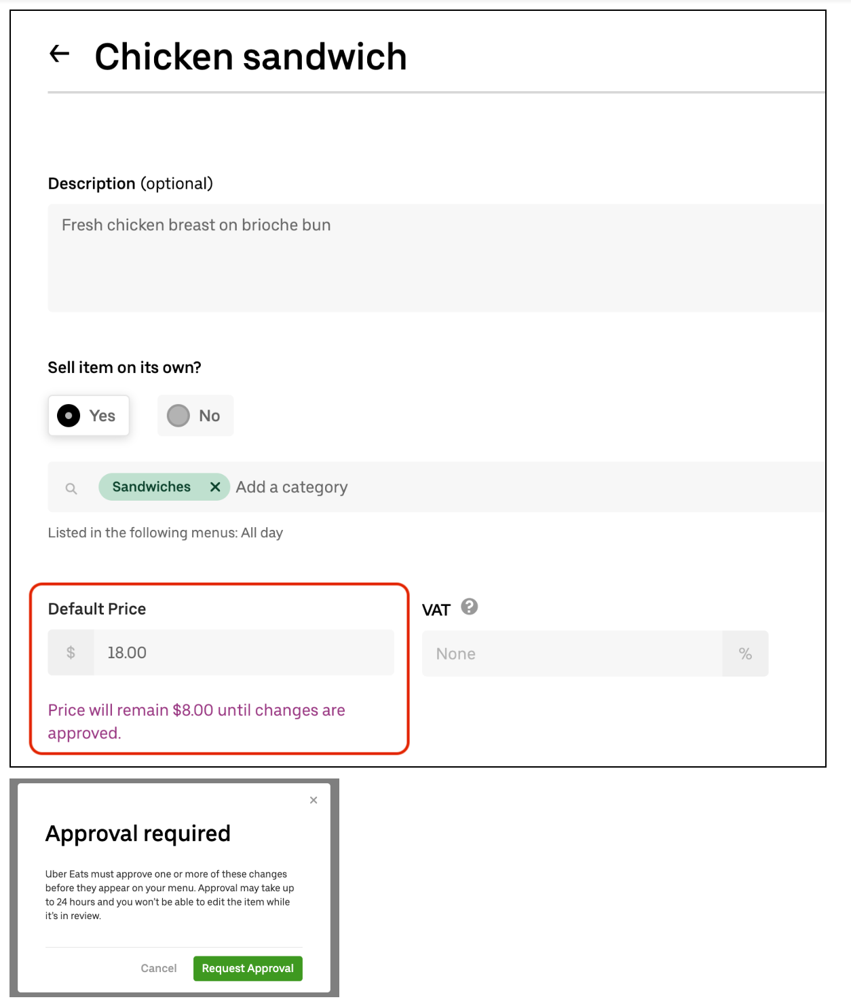Screen dimensions: 851x1004
Task: Click the Sandwiches category chip
Action: coord(151,487)
